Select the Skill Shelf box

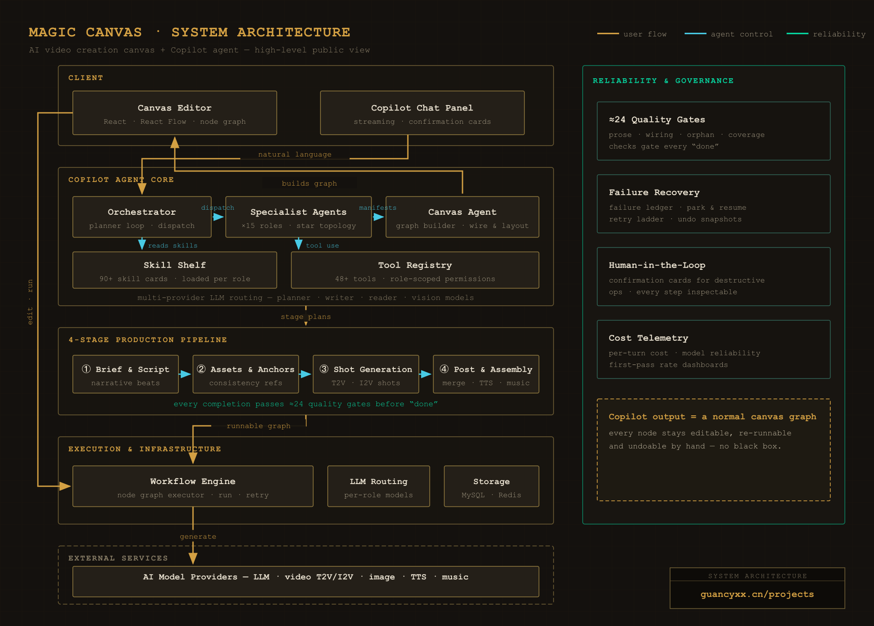pos(175,270)
